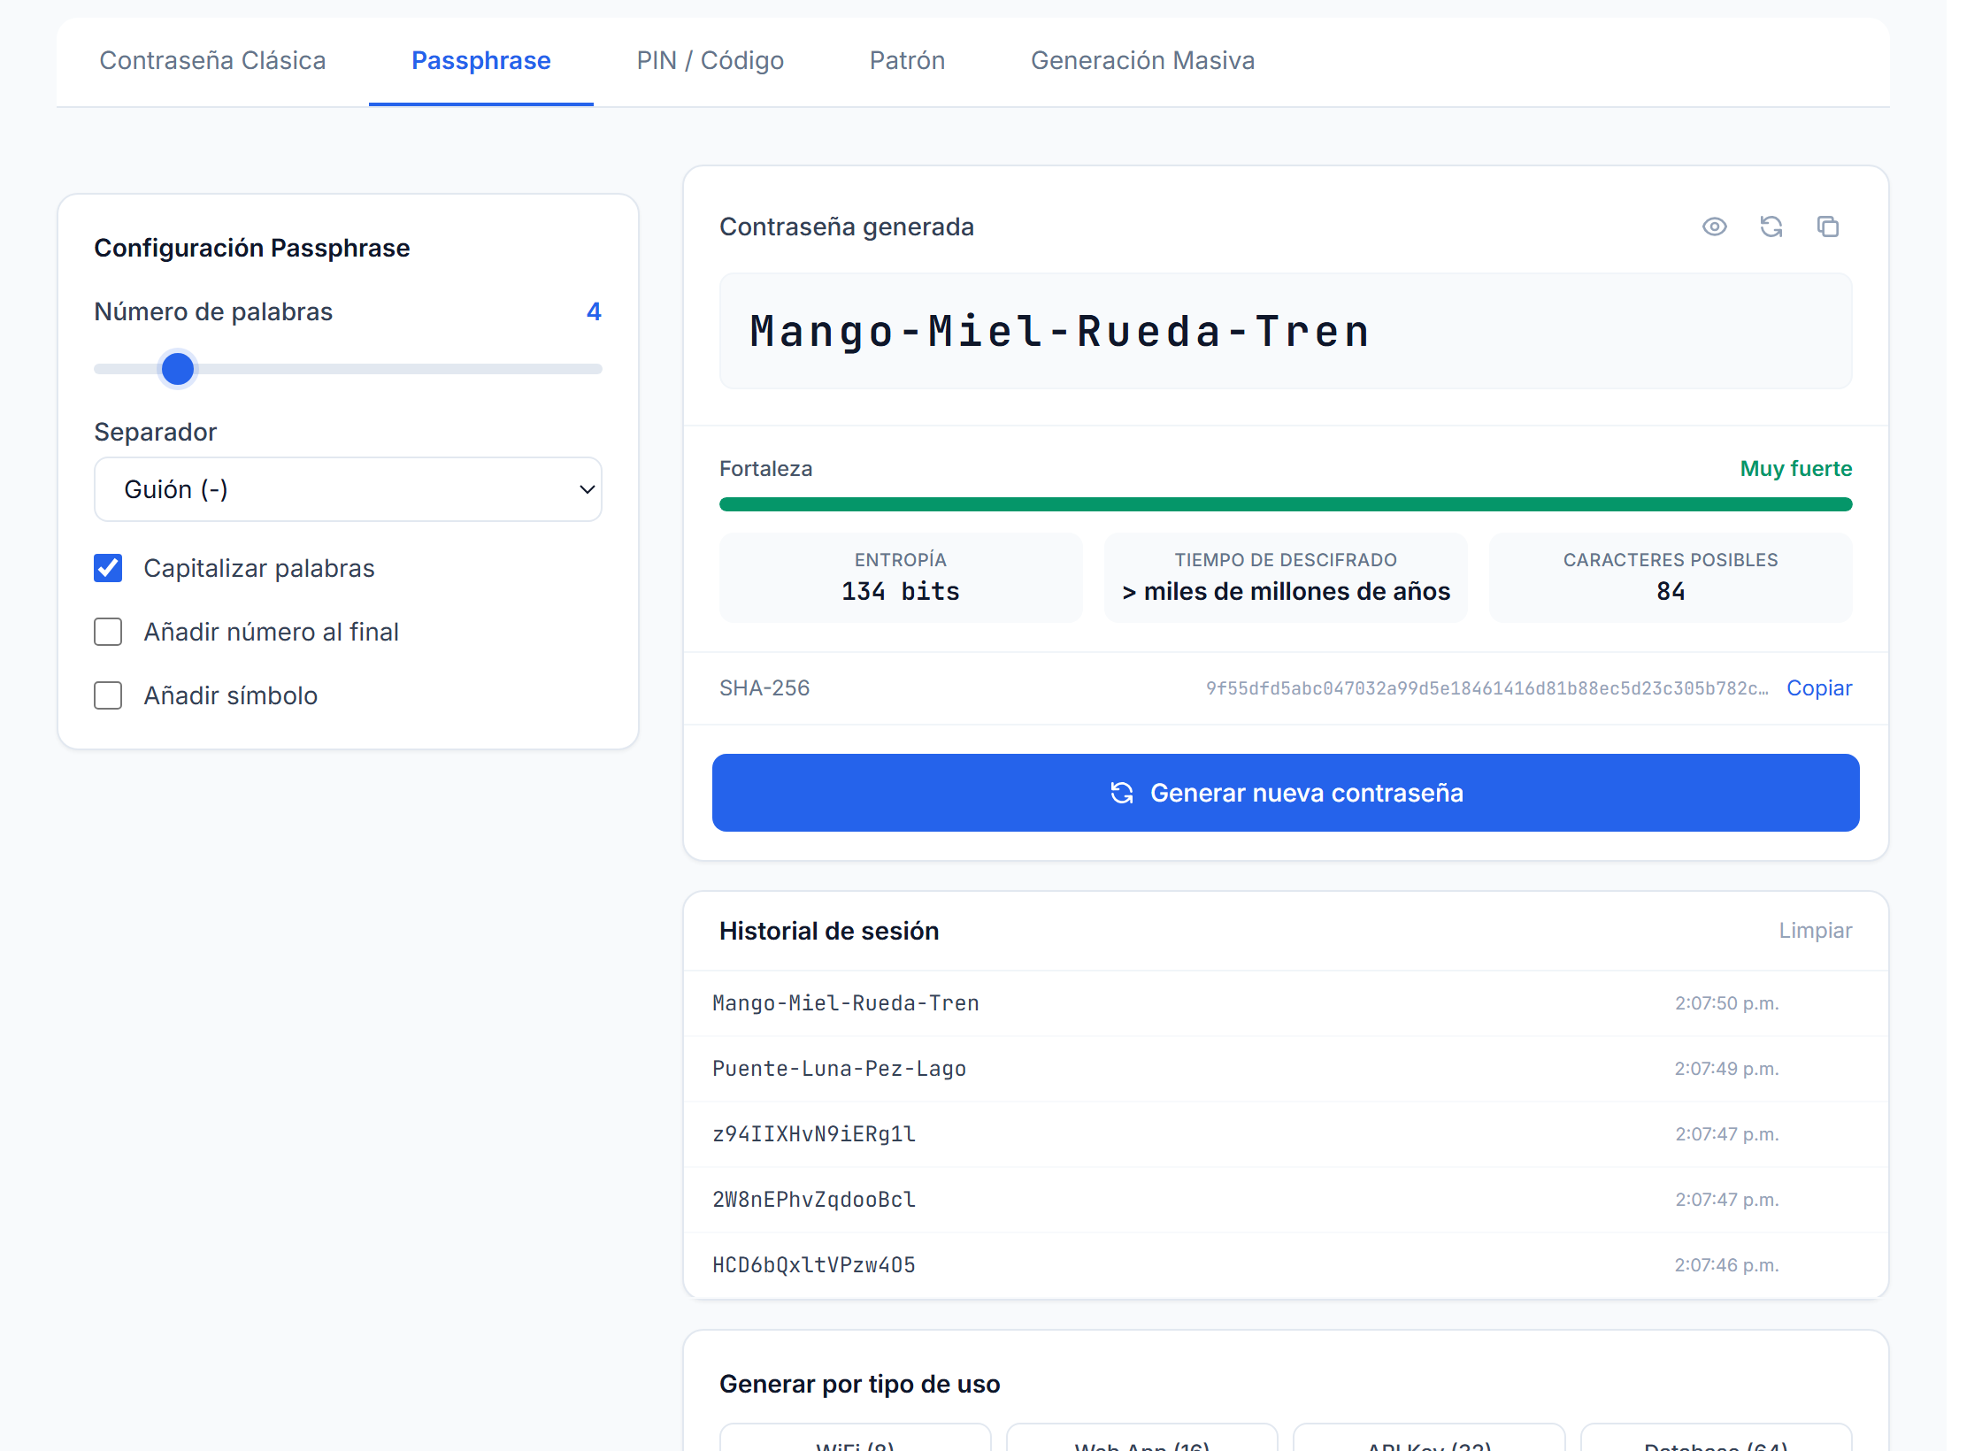Click the Número de palabras slider handle
The height and width of the screenshot is (1451, 1982).
[178, 369]
